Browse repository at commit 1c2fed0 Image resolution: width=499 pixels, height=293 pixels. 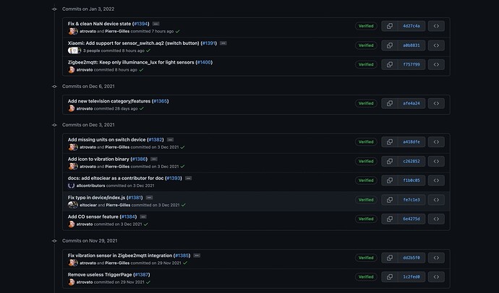click(x=436, y=277)
